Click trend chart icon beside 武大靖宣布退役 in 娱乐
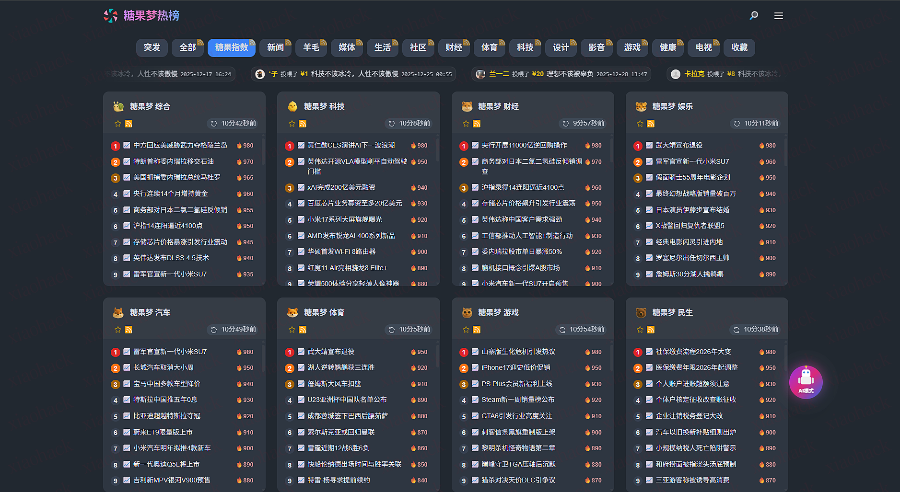Image resolution: width=900 pixels, height=492 pixels. [649, 145]
